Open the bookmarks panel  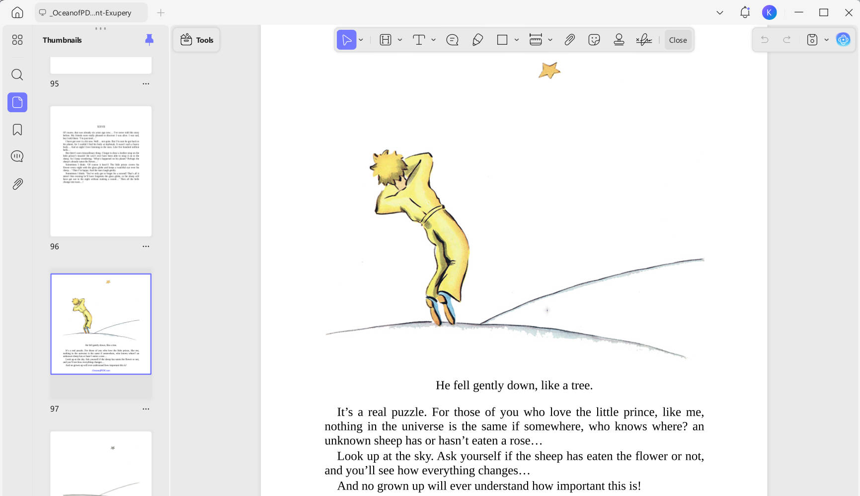[17, 130]
